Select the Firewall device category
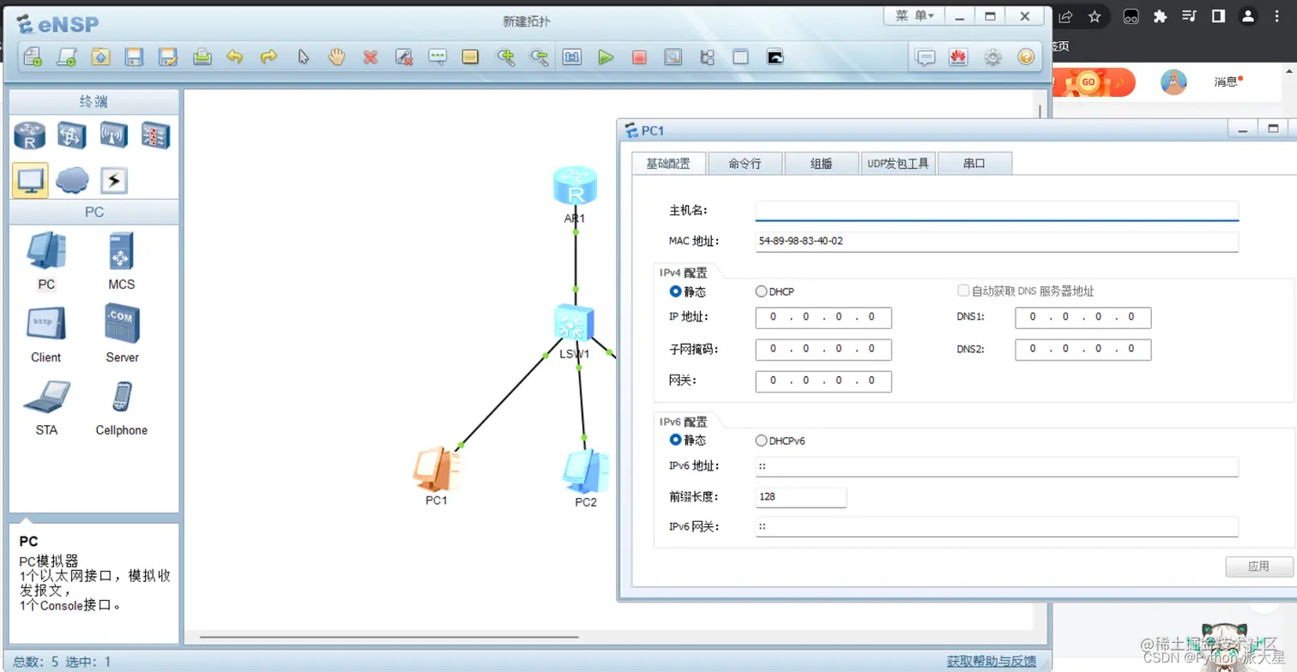Viewport: 1297px width, 672px height. (156, 135)
